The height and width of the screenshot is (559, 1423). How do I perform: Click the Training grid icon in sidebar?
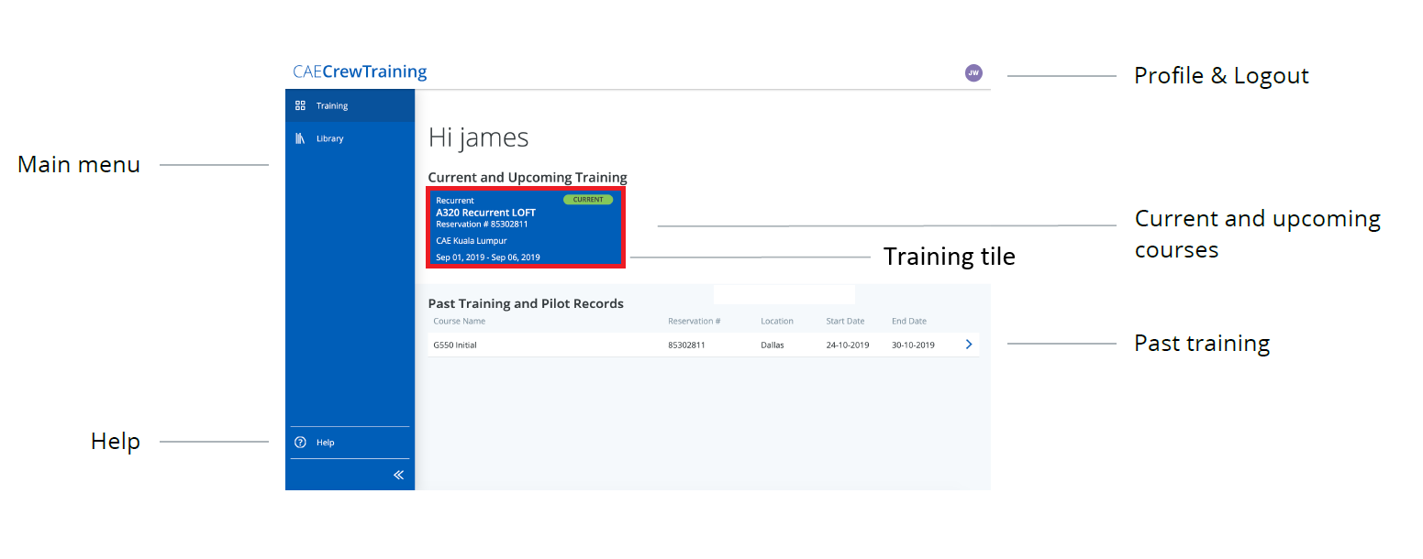point(300,105)
